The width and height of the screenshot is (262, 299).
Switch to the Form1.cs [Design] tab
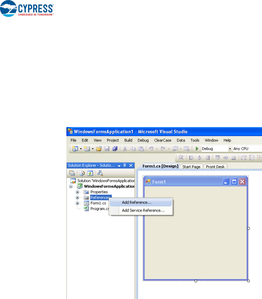[x=160, y=166]
